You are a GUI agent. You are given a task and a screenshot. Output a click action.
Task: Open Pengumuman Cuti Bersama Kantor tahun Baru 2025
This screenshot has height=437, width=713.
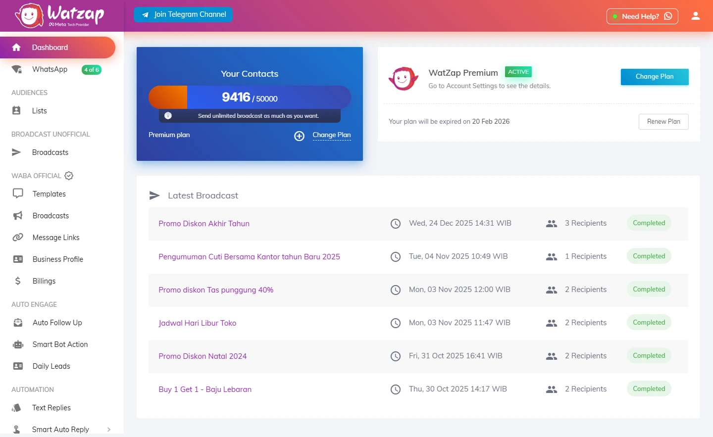[x=249, y=257]
